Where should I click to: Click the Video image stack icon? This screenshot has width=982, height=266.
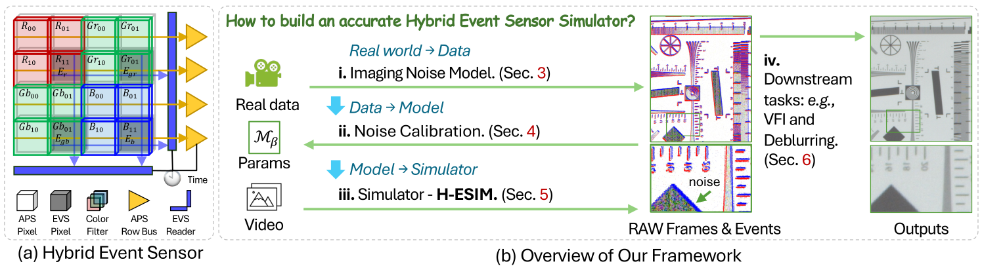tap(265, 198)
